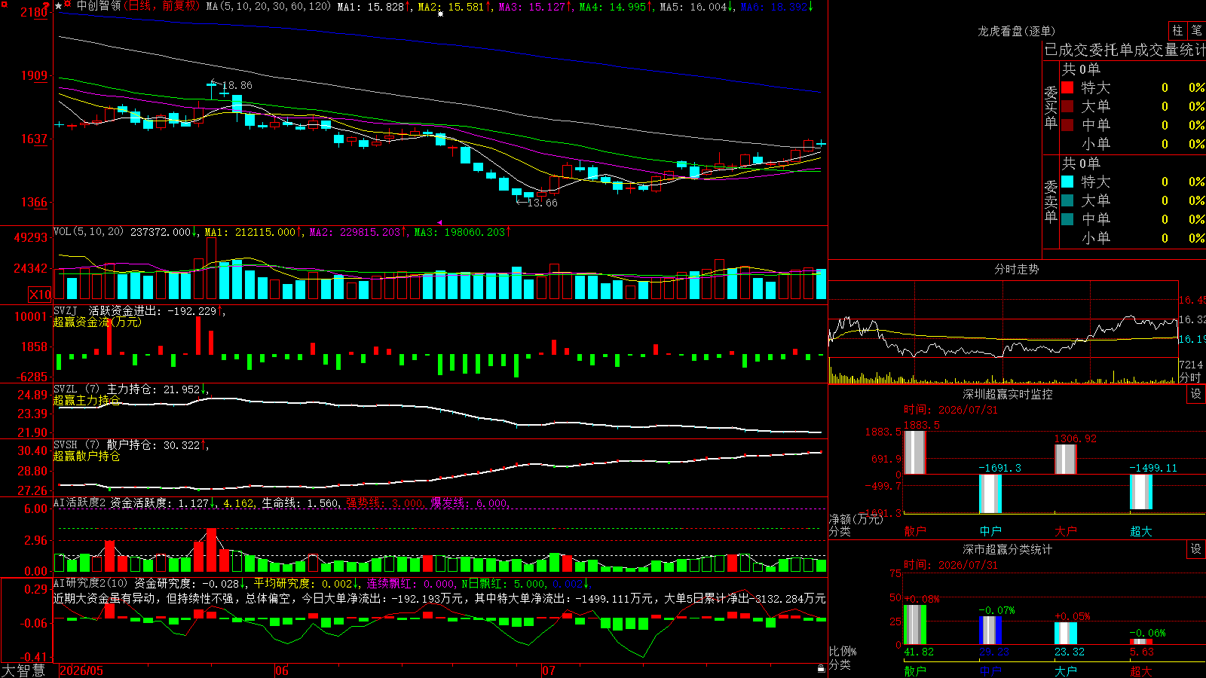Click the 中户 bar showing -1691.3
Viewport: 1206px width, 678px height.
[x=990, y=493]
